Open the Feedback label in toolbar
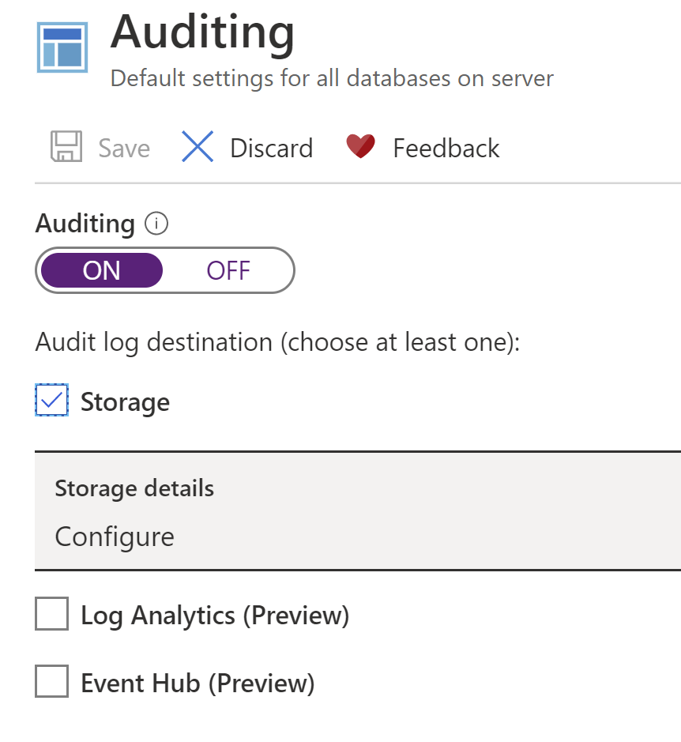This screenshot has height=742, width=681. coord(446,149)
